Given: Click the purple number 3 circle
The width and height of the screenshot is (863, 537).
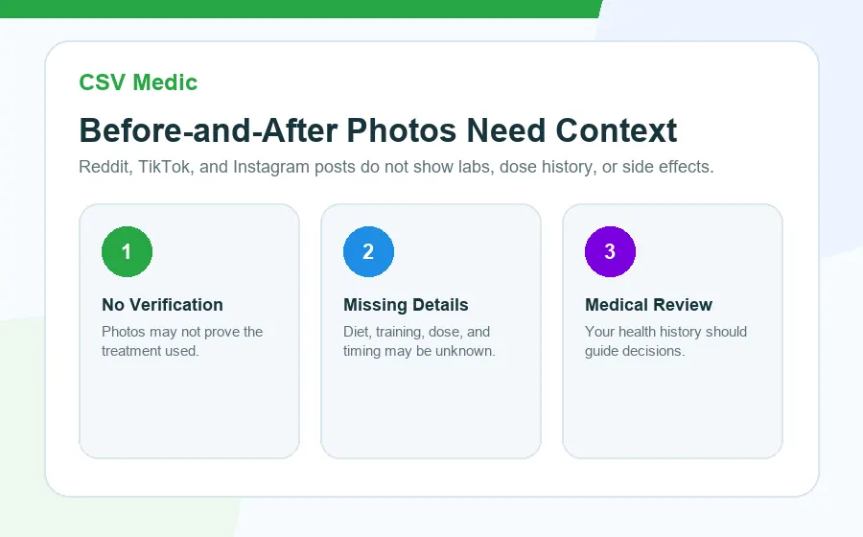Looking at the screenshot, I should point(611,251).
